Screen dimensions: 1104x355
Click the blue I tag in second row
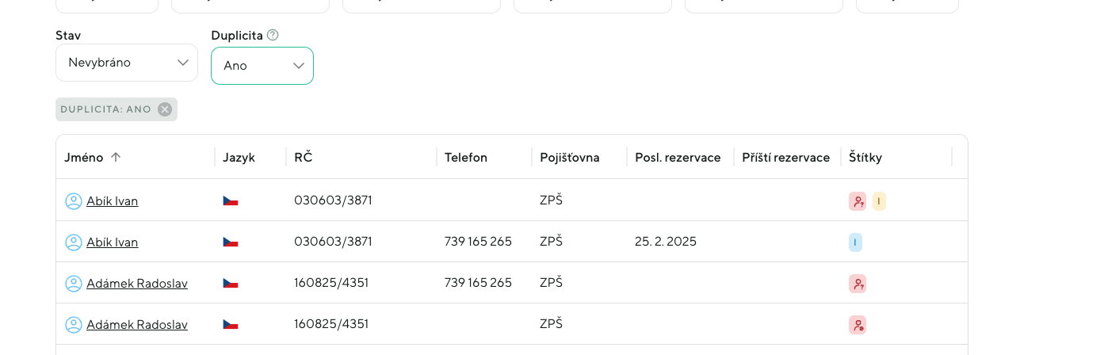point(855,242)
